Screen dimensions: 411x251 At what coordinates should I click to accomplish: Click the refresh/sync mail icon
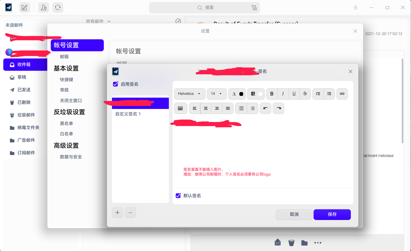58,8
